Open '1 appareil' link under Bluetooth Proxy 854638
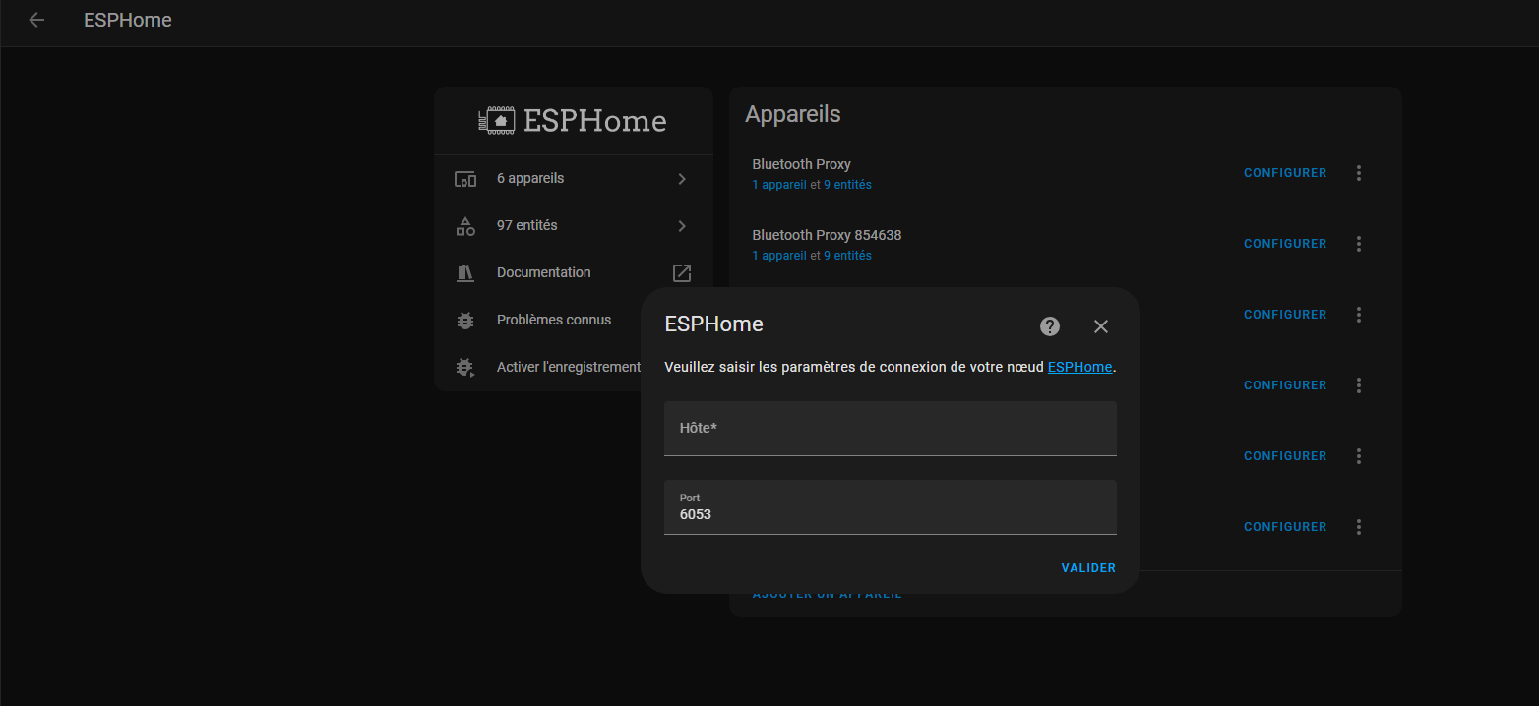 pyautogui.click(x=779, y=256)
